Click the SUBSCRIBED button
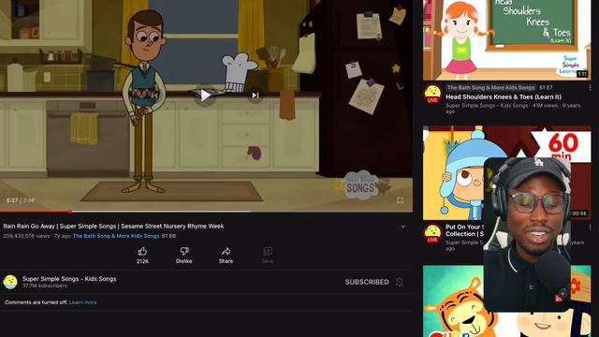 tap(367, 282)
